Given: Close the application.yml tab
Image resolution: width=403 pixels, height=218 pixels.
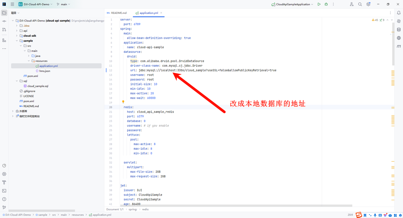Looking at the screenshot, I should pyautogui.click(x=161, y=13).
